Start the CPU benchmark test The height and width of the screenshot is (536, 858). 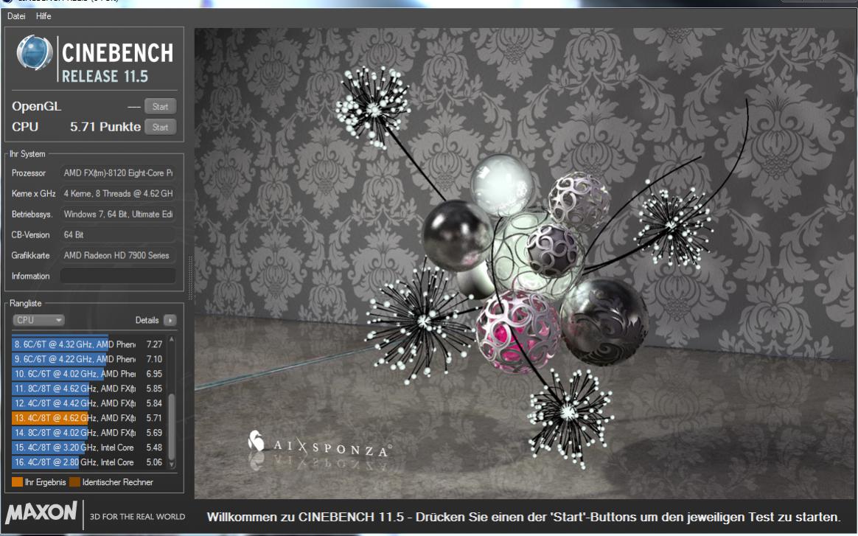pyautogui.click(x=161, y=127)
